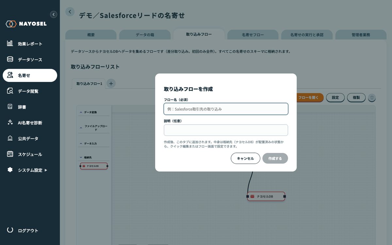
Task: Click the キャンセル button in the dialog
Action: pos(245,158)
